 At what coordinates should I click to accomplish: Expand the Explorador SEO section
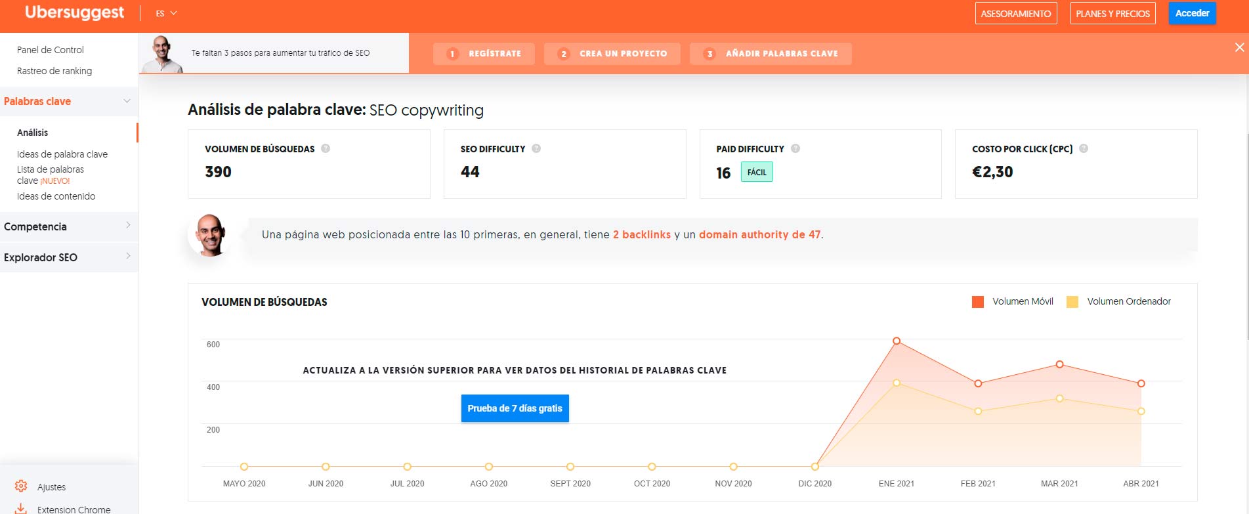click(x=69, y=257)
